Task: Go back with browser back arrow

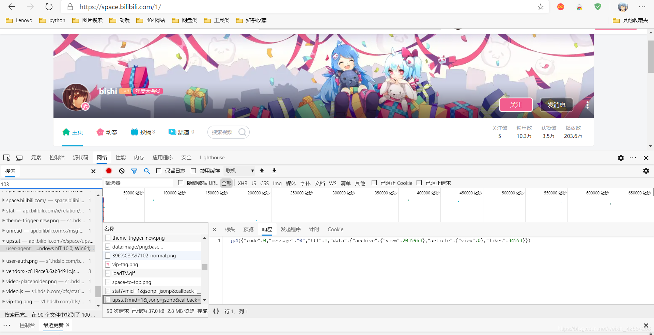Action: [12, 7]
